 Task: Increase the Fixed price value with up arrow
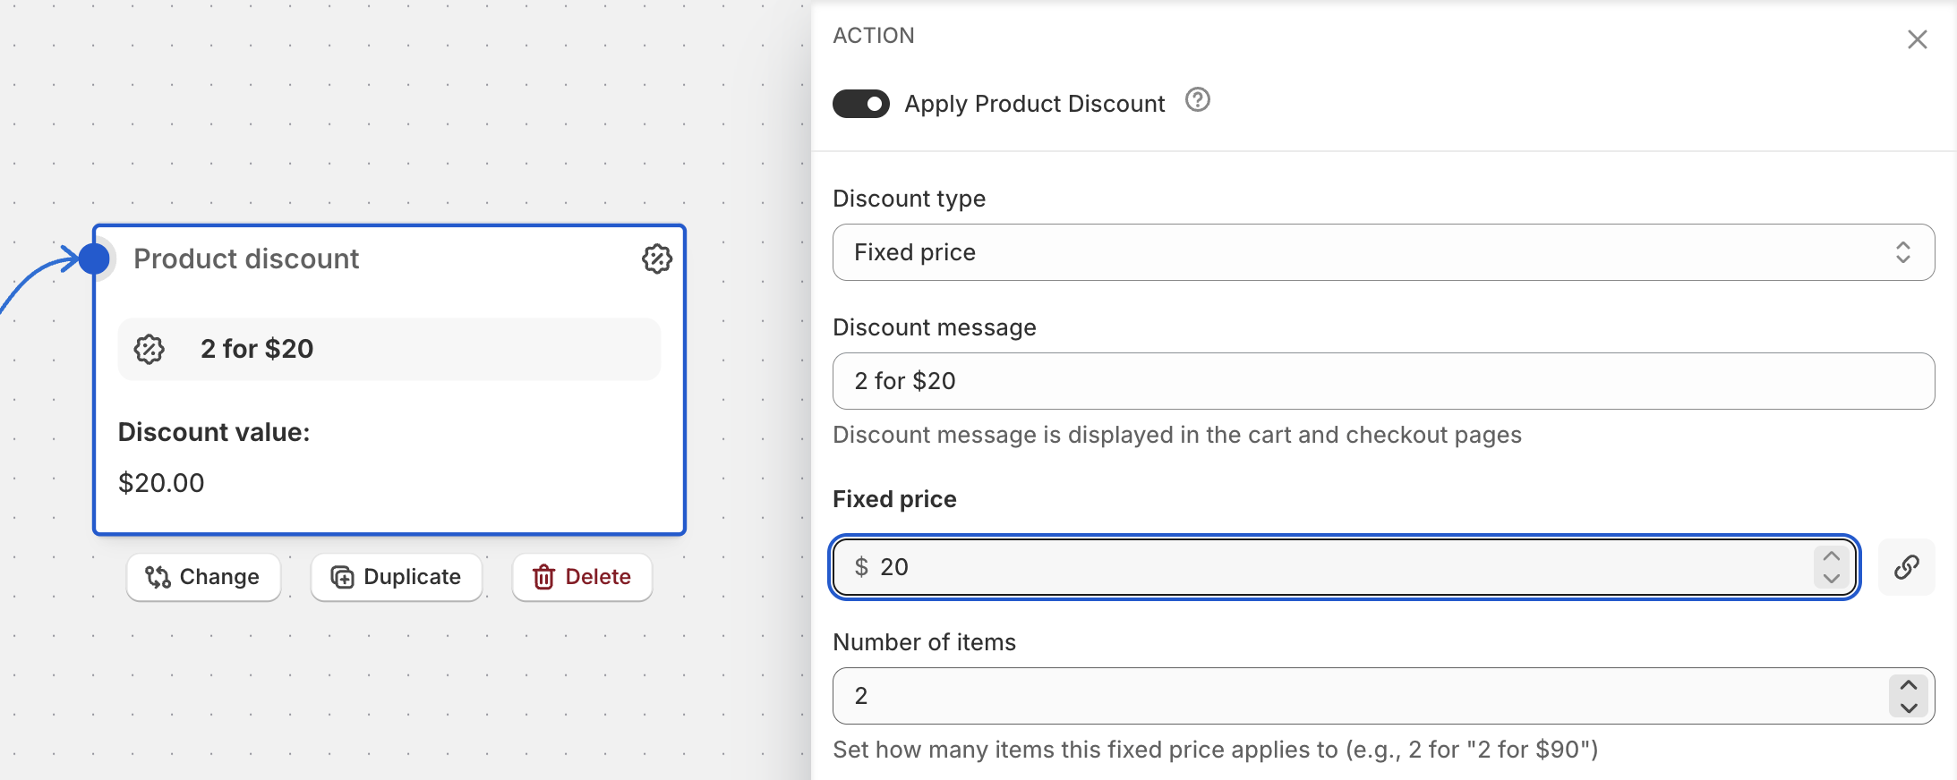click(x=1832, y=556)
